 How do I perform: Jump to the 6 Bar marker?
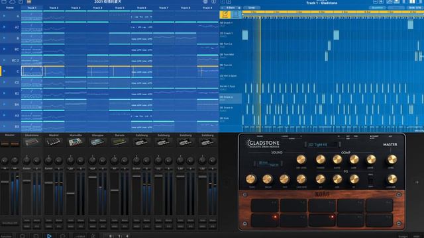point(367,12)
